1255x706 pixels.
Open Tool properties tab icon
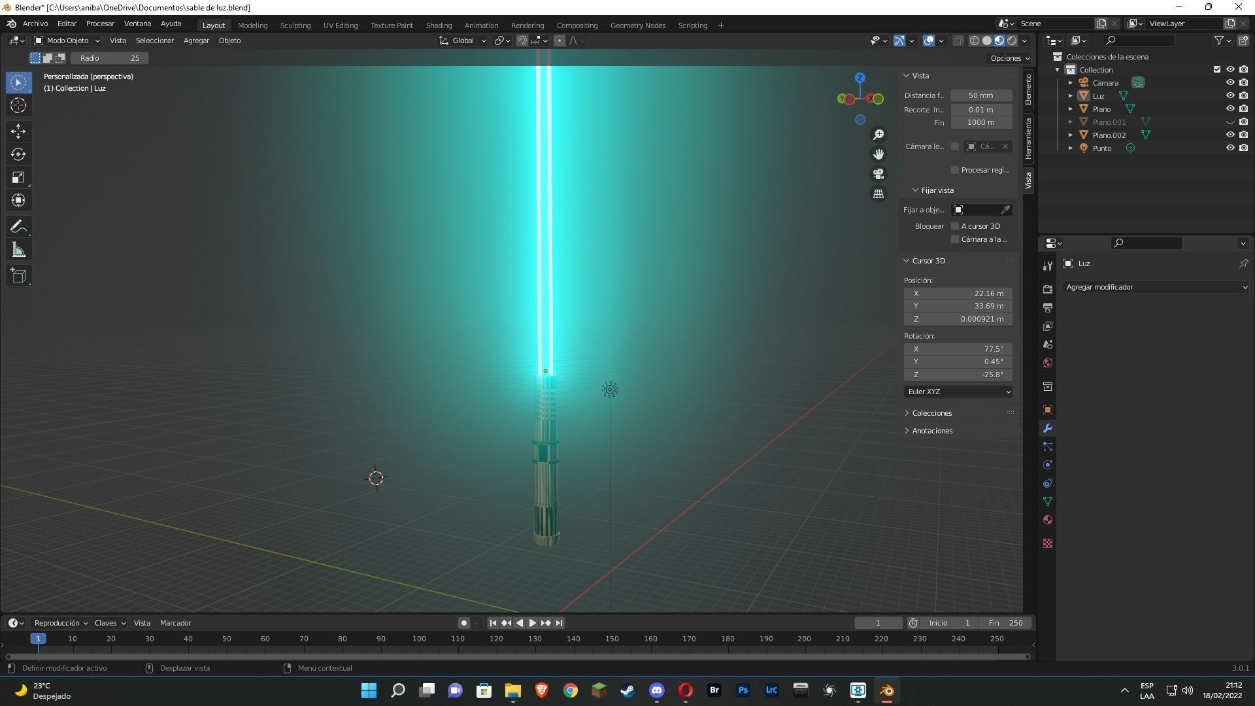pyautogui.click(x=1048, y=265)
